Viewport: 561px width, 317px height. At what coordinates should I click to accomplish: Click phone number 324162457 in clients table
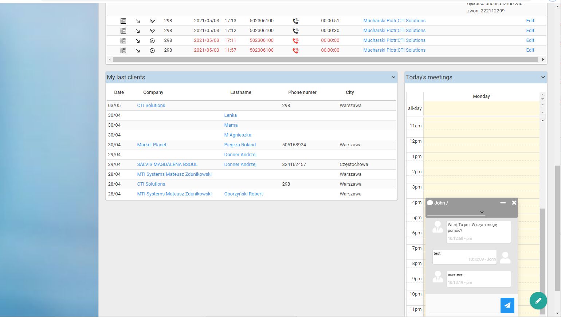[x=294, y=165]
